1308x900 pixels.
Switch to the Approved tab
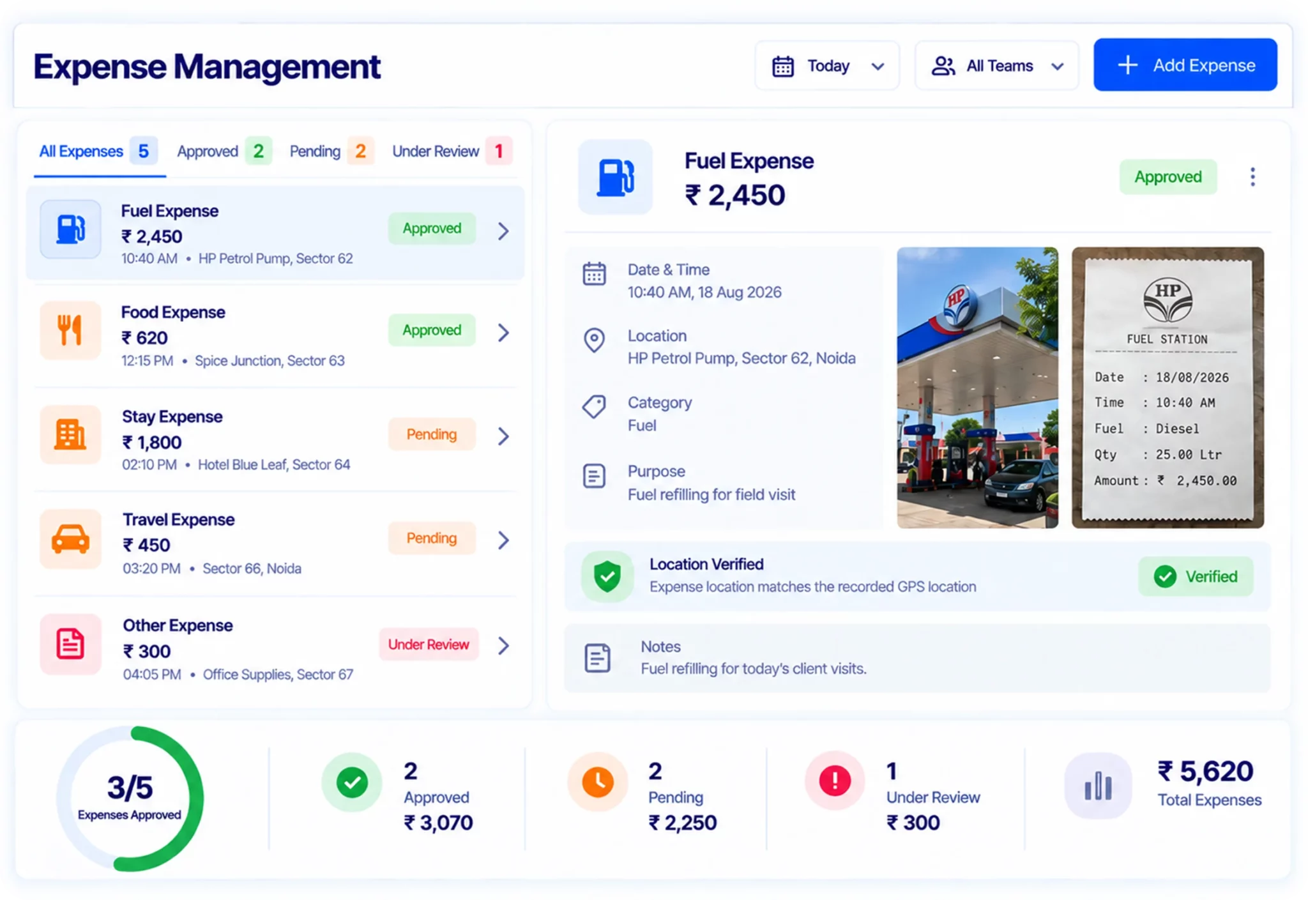[x=224, y=151]
